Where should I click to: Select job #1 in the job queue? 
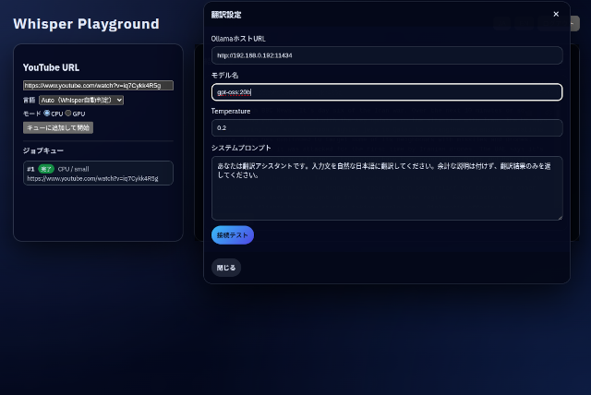[98, 174]
